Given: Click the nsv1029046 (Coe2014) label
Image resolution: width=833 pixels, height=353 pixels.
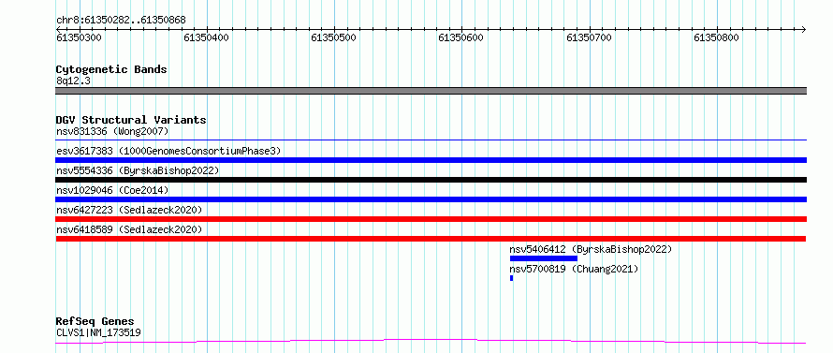Looking at the screenshot, I should (x=112, y=190).
